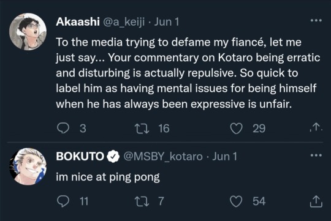331x221 pixels.
Task: Share Akaashi's tweet via share icon
Action: [316, 127]
